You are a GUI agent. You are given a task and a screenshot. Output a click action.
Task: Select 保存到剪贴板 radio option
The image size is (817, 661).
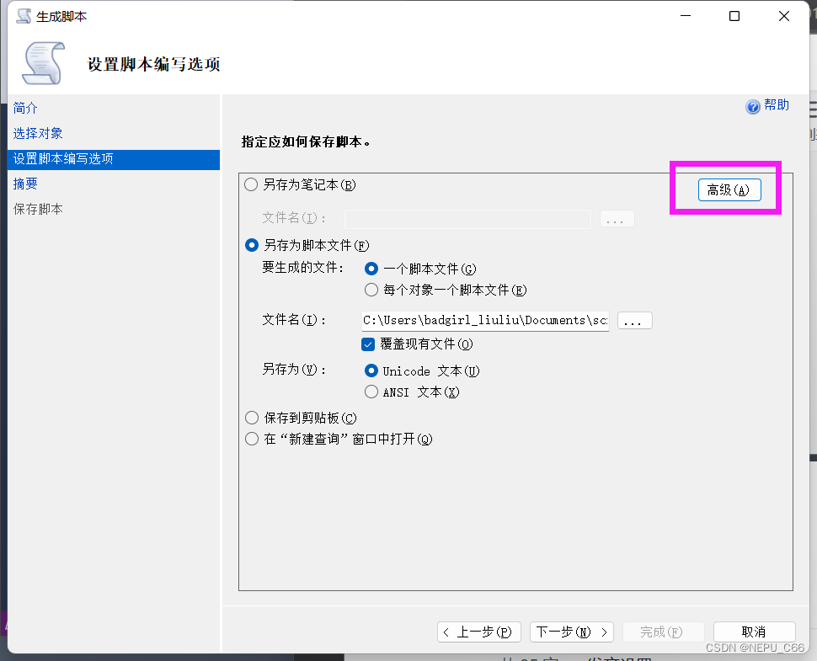(251, 418)
